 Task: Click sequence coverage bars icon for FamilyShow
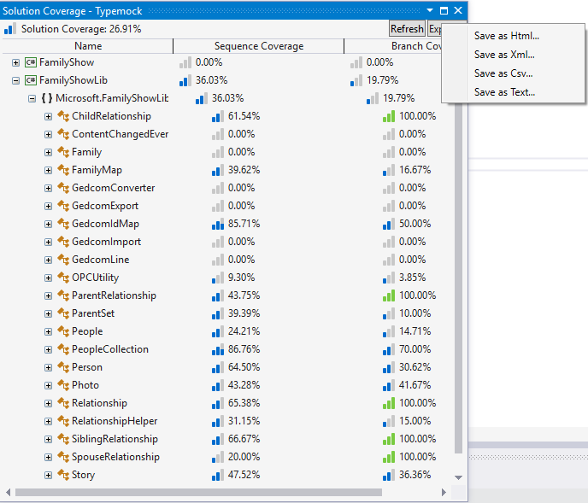click(x=185, y=62)
